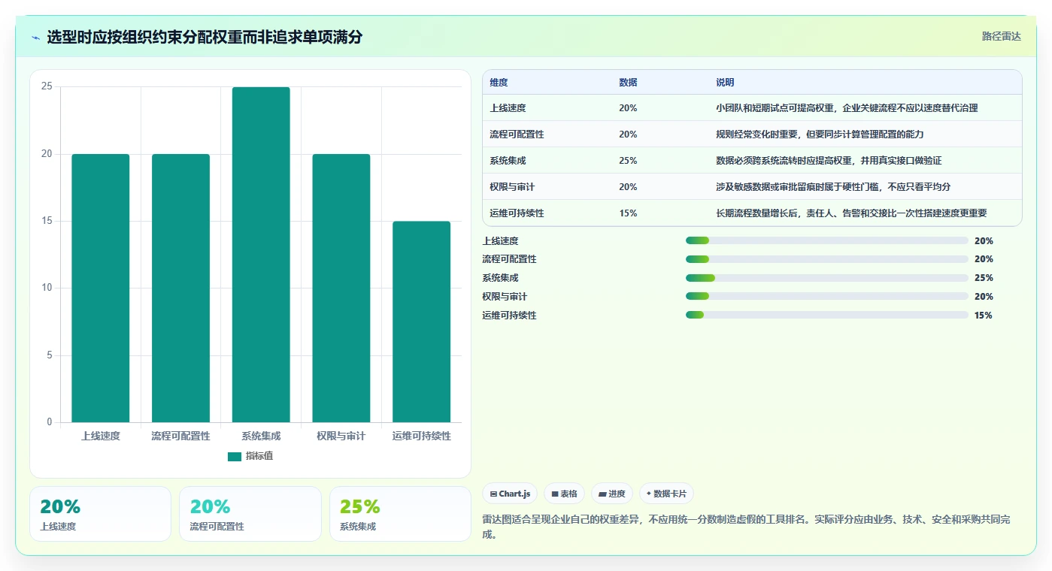Screen dimensions: 1052x571
Task: Click the 15% value in the table
Action: 628,213
